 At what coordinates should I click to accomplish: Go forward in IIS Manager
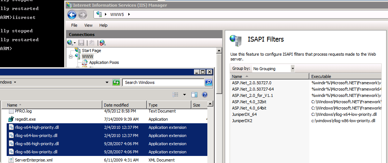pyautogui.click(x=83, y=15)
